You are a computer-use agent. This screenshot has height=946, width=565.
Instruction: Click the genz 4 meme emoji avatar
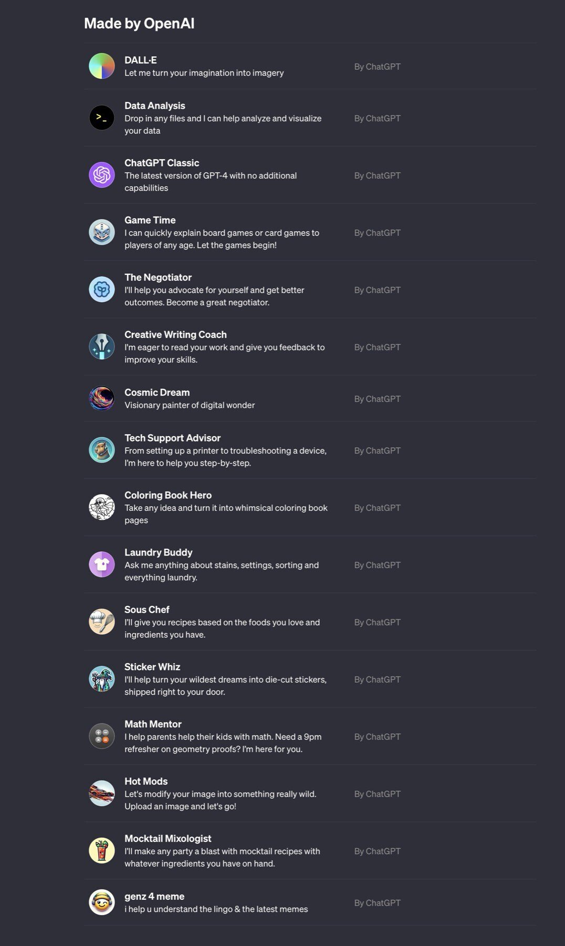pyautogui.click(x=102, y=902)
